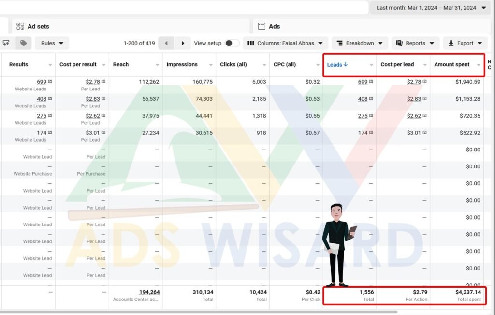
Task: Open the Leads column options arrow
Action: click(x=371, y=65)
